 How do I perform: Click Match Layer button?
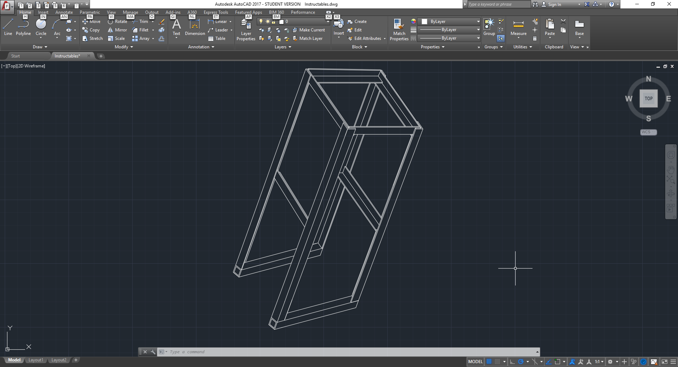click(x=308, y=38)
